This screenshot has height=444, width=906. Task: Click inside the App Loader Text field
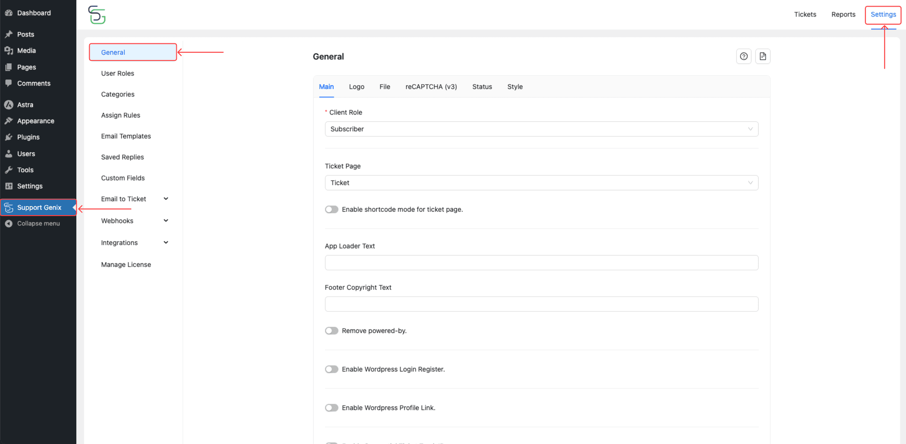pyautogui.click(x=541, y=262)
